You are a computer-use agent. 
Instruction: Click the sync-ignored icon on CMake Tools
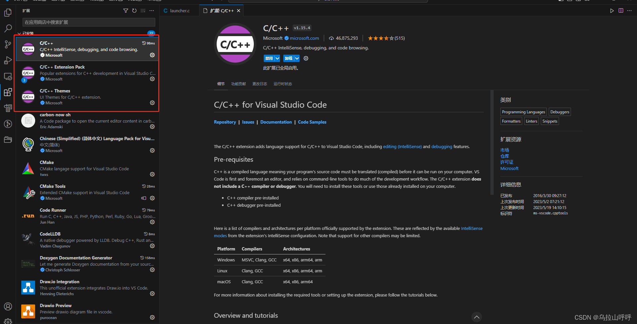(x=144, y=198)
